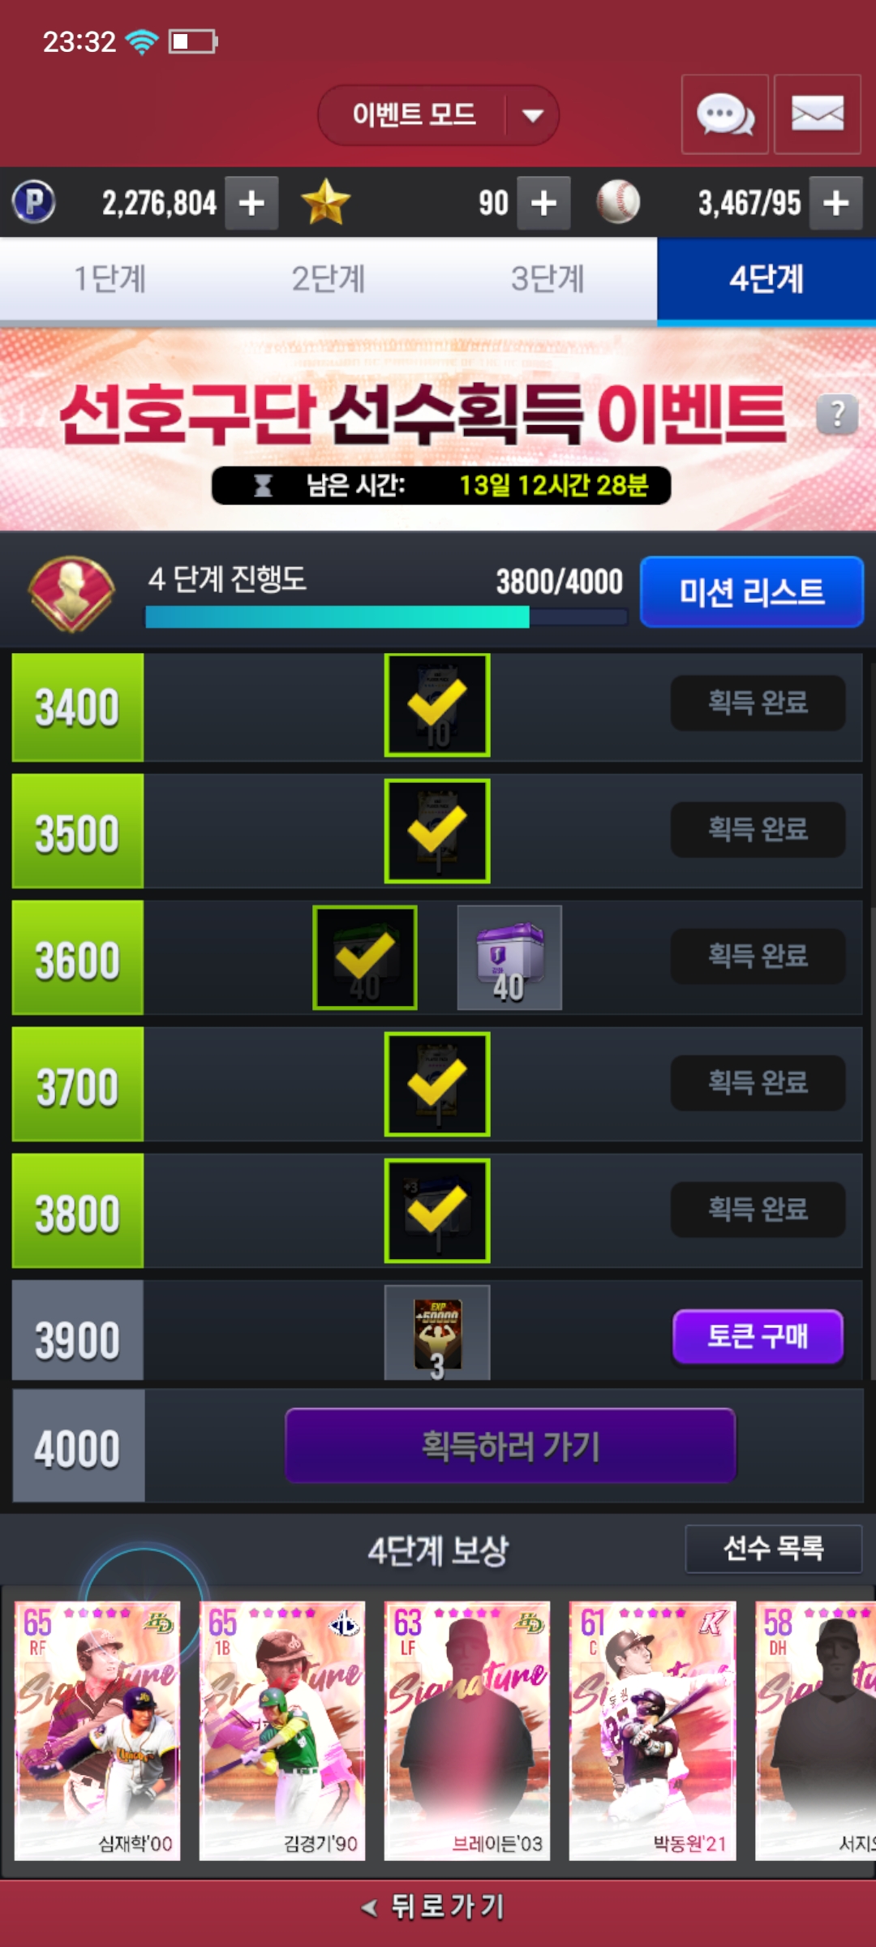The width and height of the screenshot is (876, 1947).
Task: Open the 이벤트 모드 mode selector
Action: pyautogui.click(x=438, y=115)
